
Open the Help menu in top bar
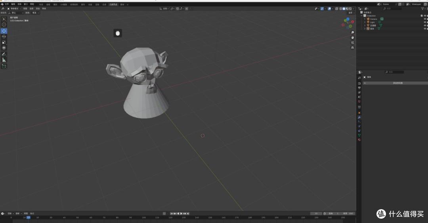click(32, 4)
